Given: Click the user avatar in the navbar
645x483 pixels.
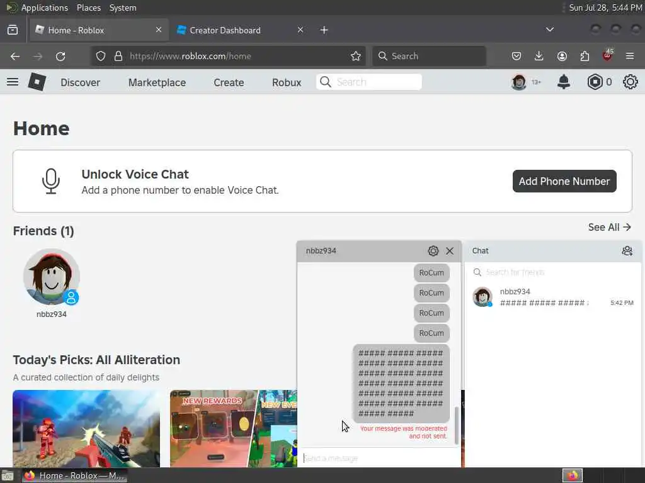Looking at the screenshot, I should tap(518, 82).
